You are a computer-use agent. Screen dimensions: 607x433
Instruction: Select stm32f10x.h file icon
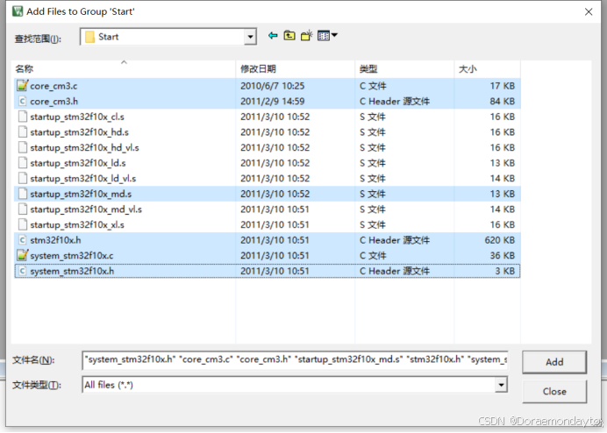click(x=23, y=240)
